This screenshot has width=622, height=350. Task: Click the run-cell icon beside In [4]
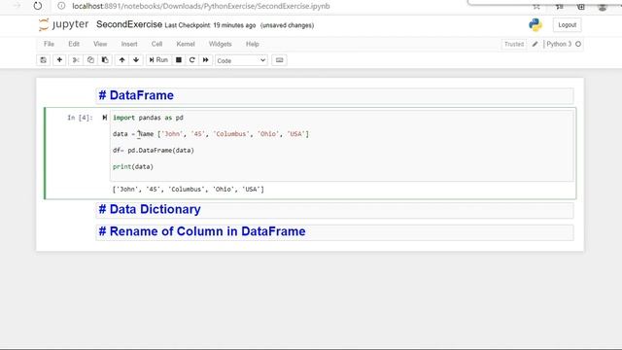pyautogui.click(x=104, y=118)
